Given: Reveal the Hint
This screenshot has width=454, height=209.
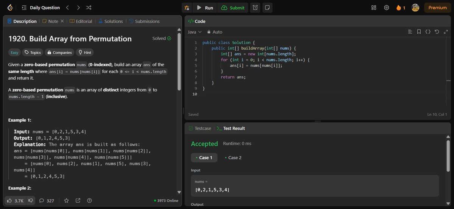Looking at the screenshot, I should click(85, 53).
